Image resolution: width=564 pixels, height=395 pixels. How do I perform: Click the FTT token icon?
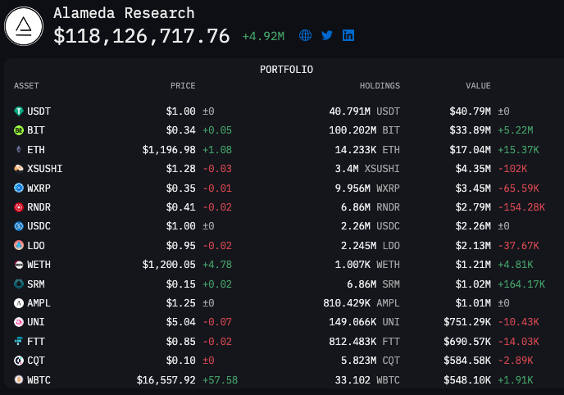click(19, 341)
